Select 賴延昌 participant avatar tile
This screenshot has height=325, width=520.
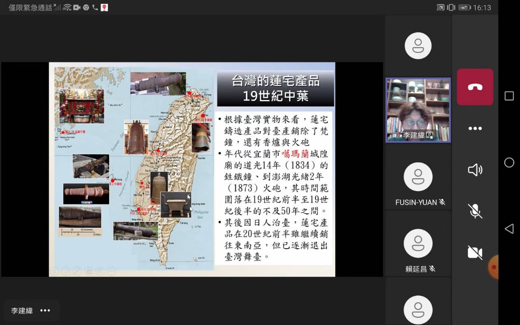(x=418, y=243)
